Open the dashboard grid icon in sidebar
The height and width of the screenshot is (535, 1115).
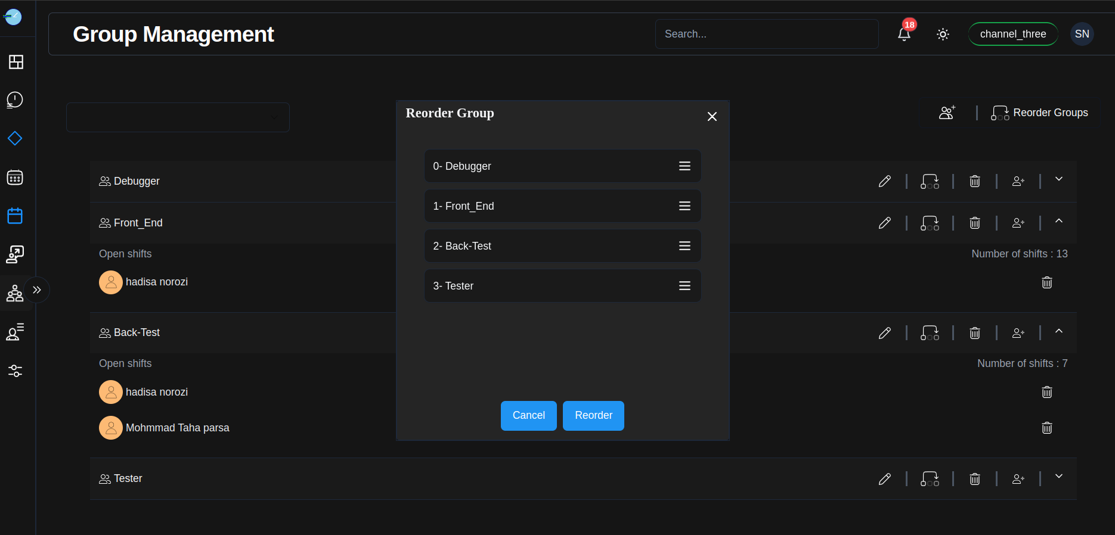(16, 62)
